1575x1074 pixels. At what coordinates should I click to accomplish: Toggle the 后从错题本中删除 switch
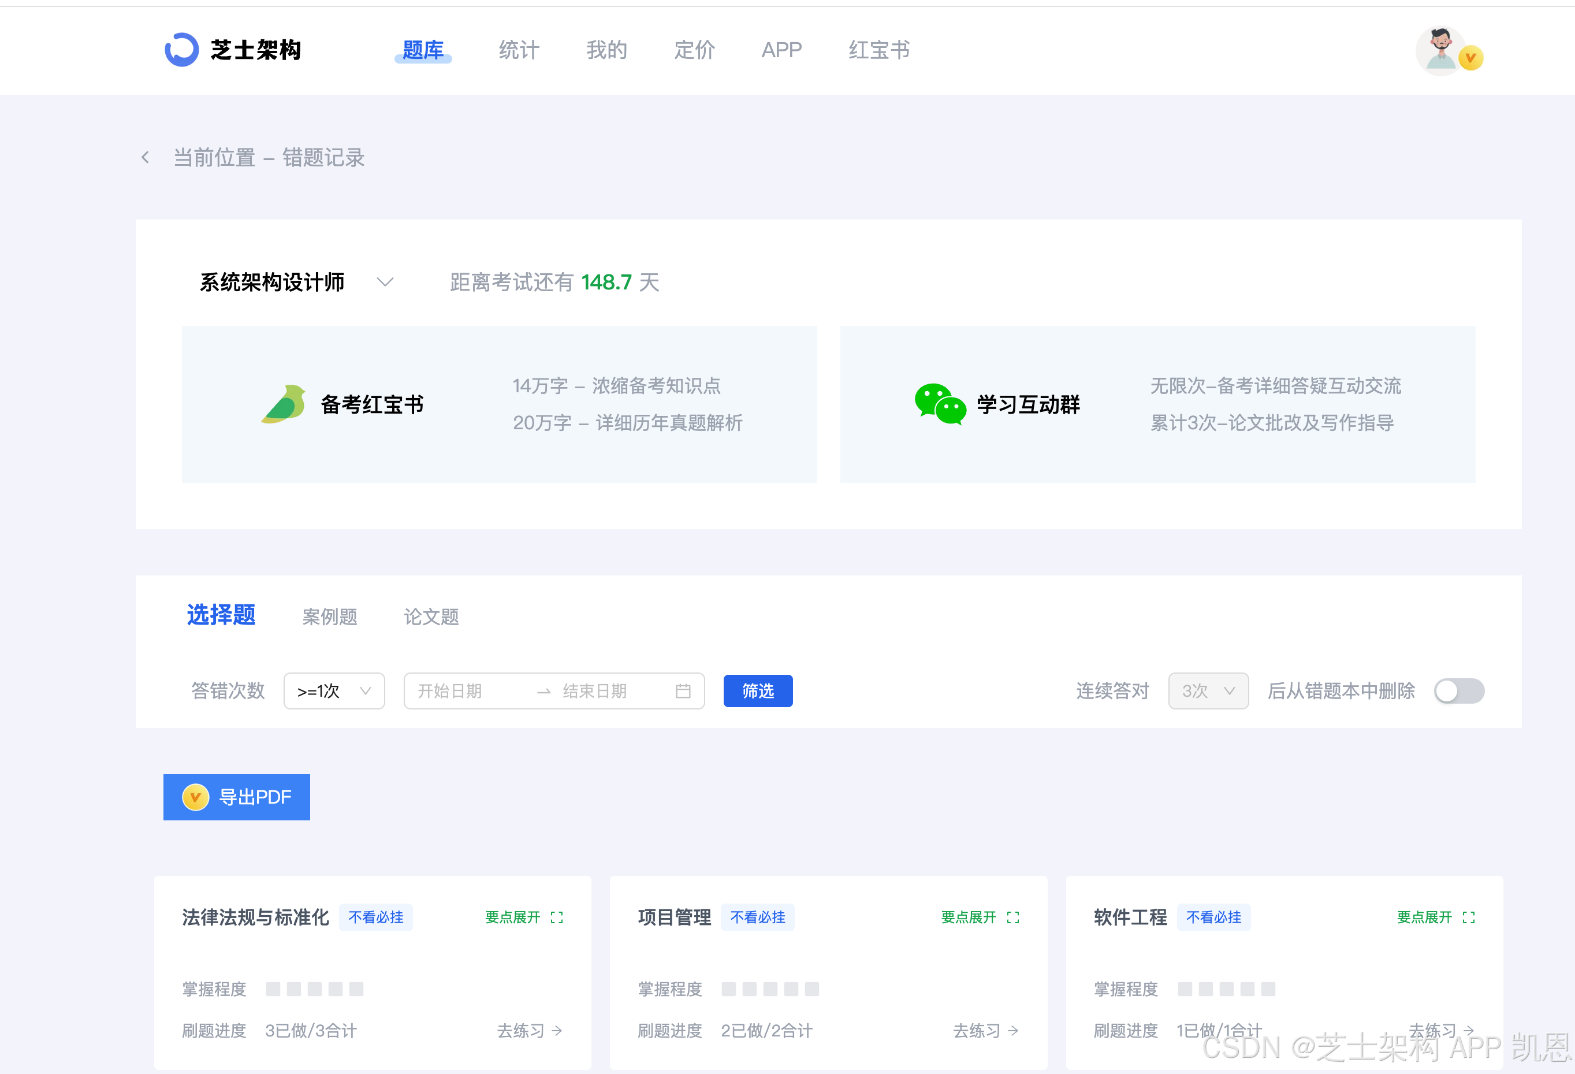pos(1459,691)
